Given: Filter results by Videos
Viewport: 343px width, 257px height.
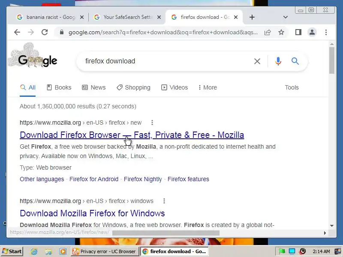Looking at the screenshot, I should [175, 88].
